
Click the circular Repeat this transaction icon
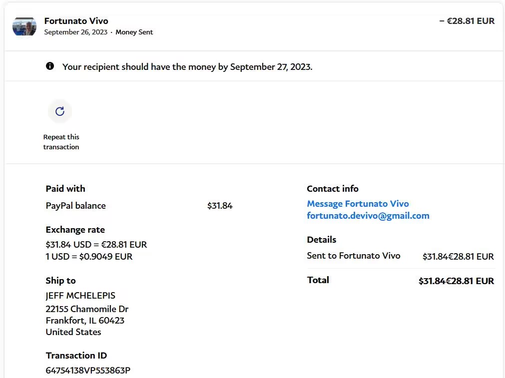tap(60, 111)
